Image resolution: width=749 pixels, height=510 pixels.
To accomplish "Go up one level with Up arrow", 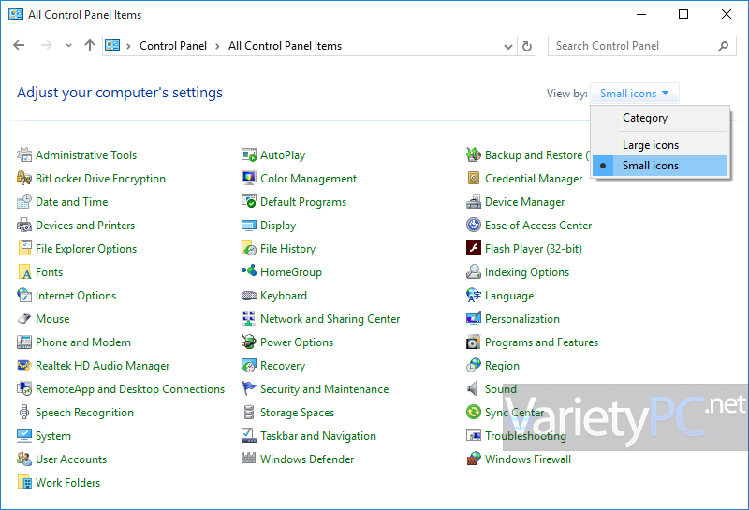I will [90, 45].
